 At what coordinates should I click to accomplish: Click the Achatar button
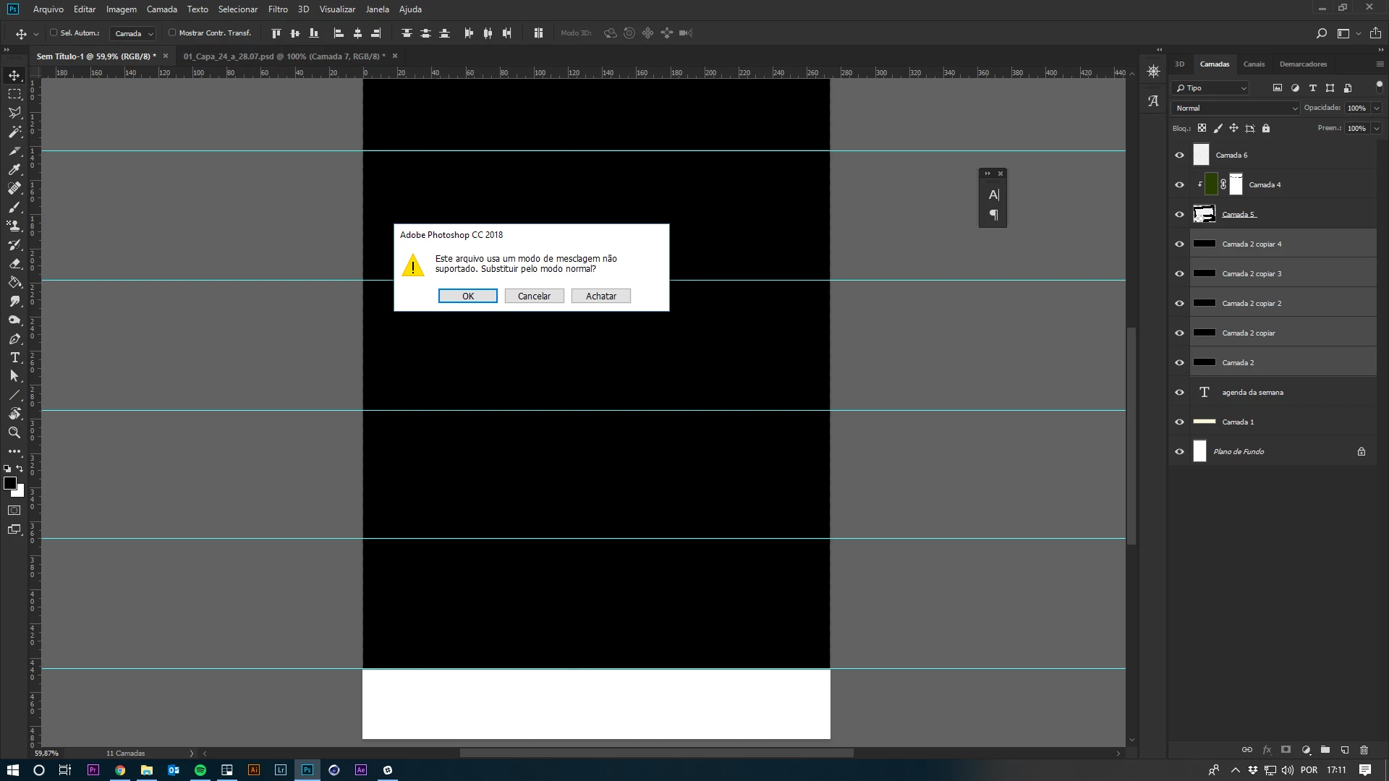point(600,296)
